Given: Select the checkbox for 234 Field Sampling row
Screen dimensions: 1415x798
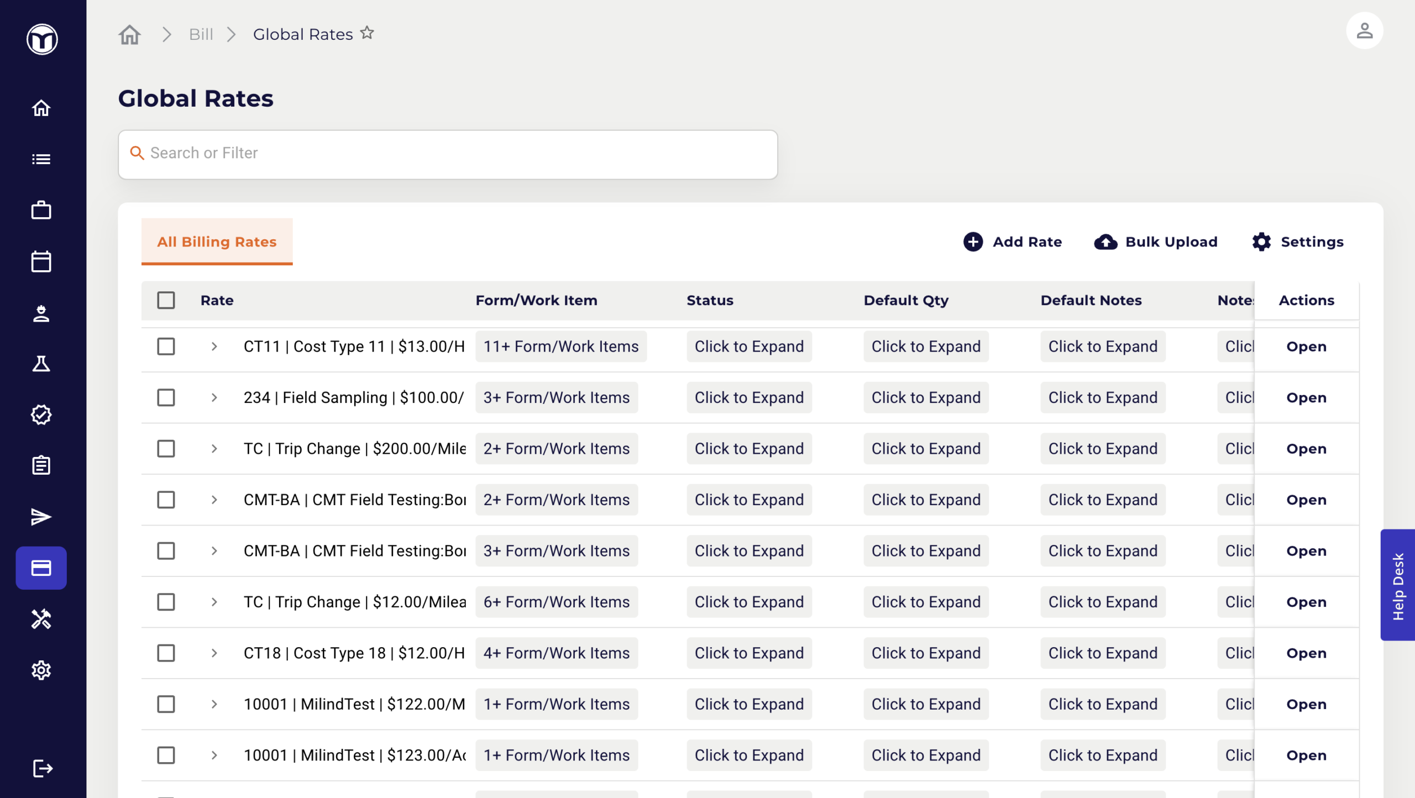Looking at the screenshot, I should tap(166, 397).
